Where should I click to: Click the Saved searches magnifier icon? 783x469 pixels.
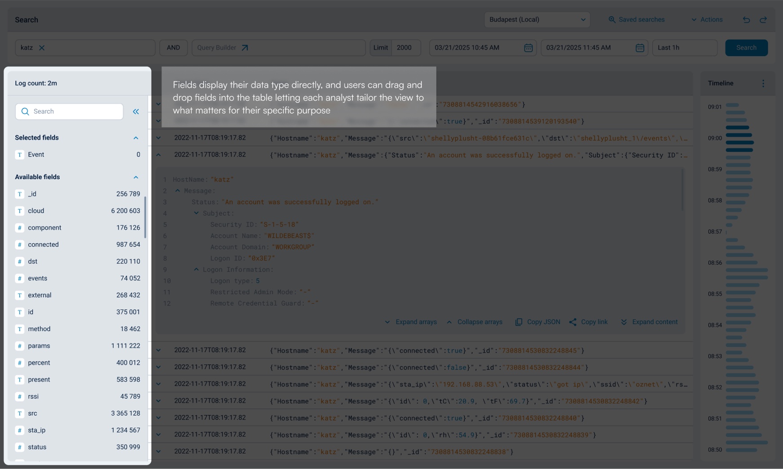tap(612, 20)
